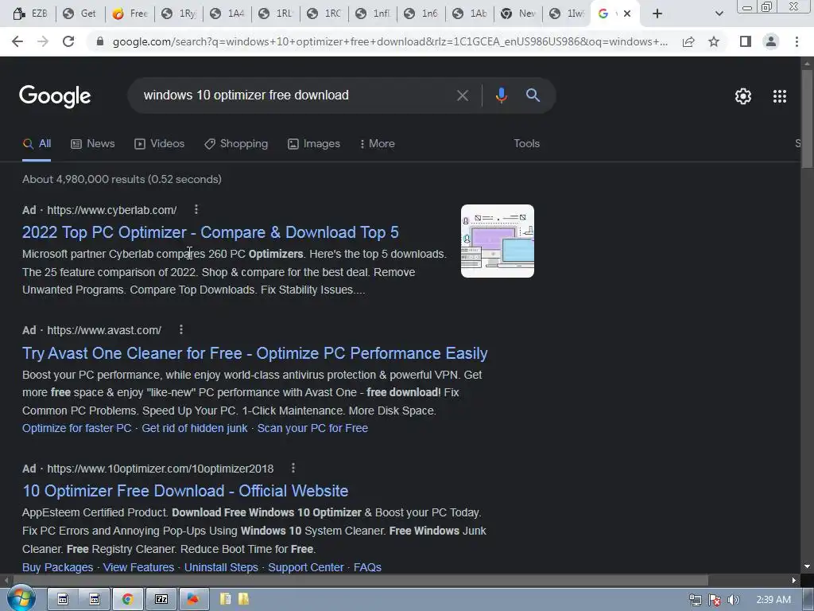Open the browser side panel

pos(746,41)
